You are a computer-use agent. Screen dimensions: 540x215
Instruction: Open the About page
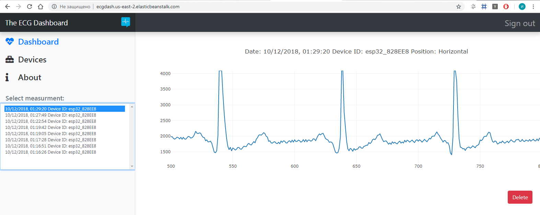(30, 77)
